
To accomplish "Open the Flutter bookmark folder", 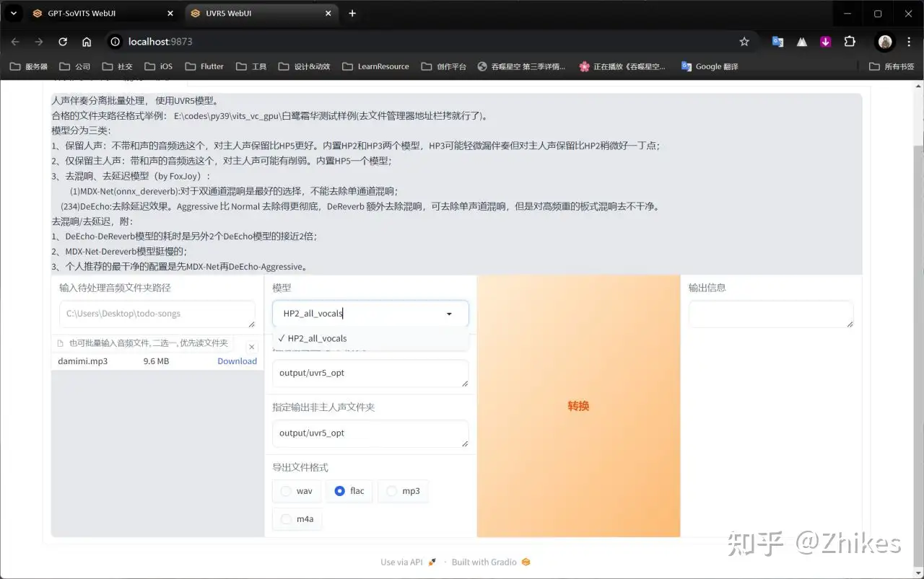I will pyautogui.click(x=205, y=66).
